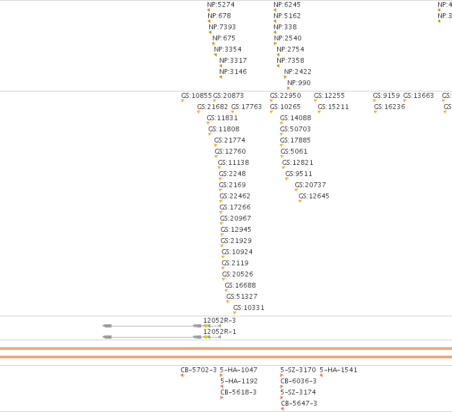Click the NP:990 label
Image resolution: width=452 pixels, height=412 pixels.
click(x=299, y=83)
